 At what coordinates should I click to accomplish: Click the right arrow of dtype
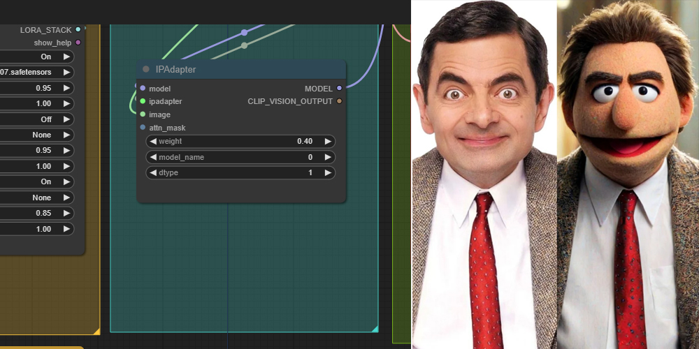click(328, 172)
